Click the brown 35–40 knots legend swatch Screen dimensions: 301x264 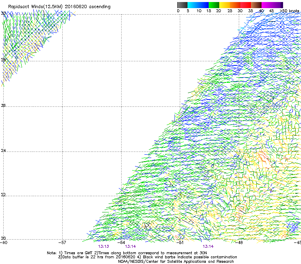point(256,5)
